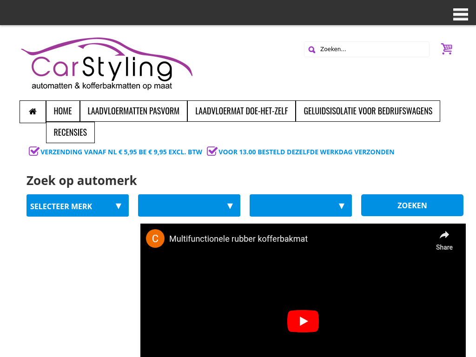
Task: Click the YouTube channel avatar icon
Action: click(155, 238)
